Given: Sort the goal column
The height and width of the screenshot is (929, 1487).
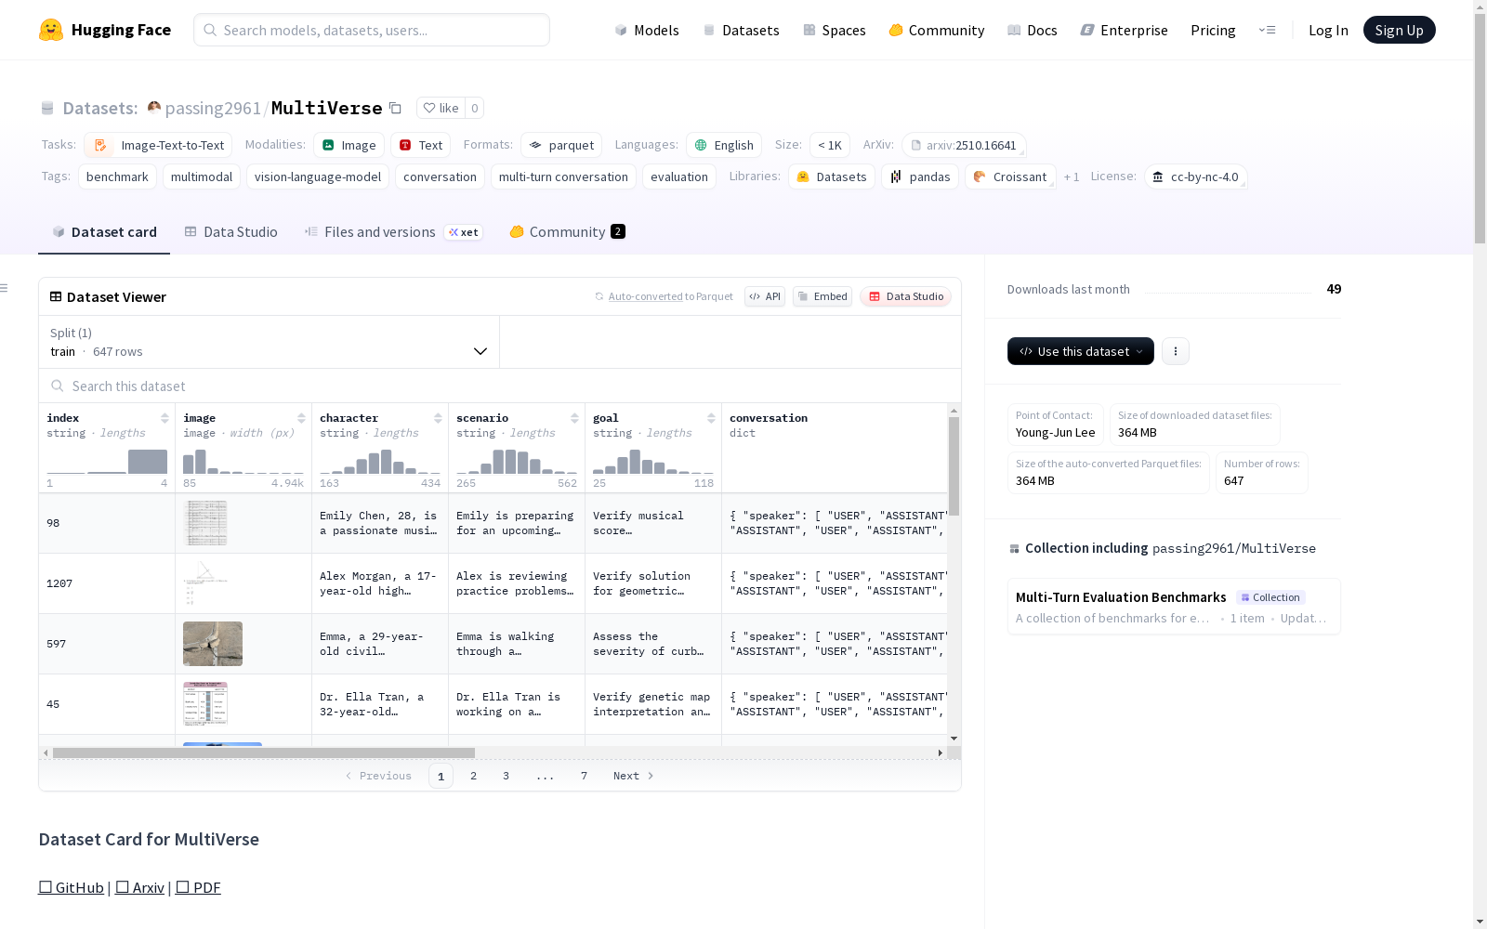Looking at the screenshot, I should click(x=711, y=418).
